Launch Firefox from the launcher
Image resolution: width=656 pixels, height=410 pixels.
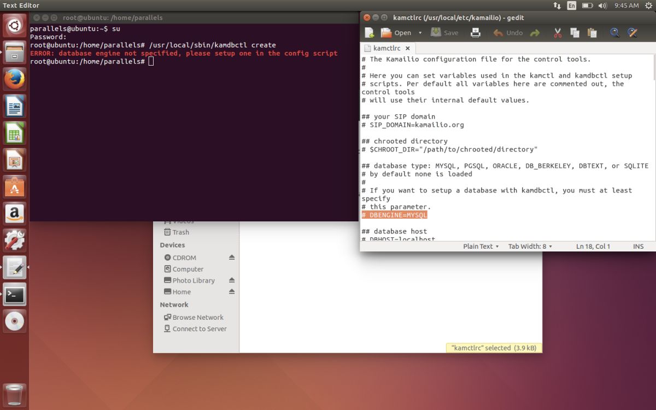[15, 79]
